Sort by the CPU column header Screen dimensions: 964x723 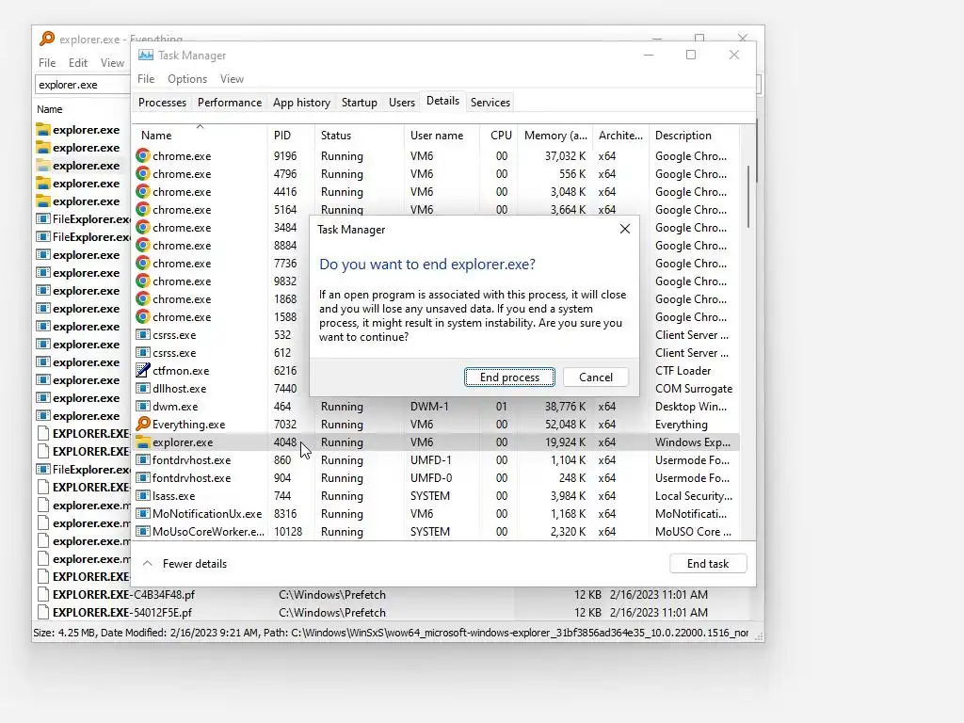tap(499, 136)
